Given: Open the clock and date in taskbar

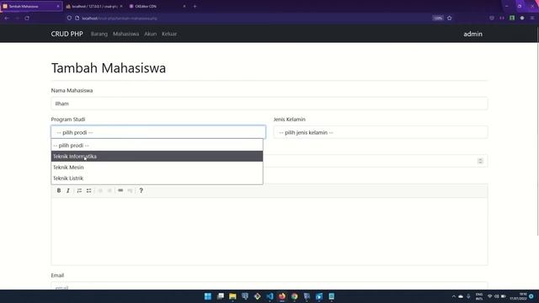Looking at the screenshot, I should [x=519, y=296].
